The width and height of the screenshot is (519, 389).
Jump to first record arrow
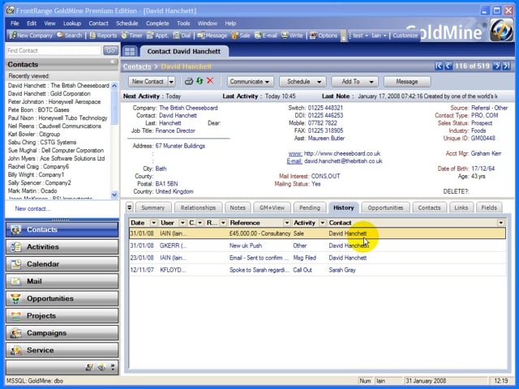pos(439,66)
